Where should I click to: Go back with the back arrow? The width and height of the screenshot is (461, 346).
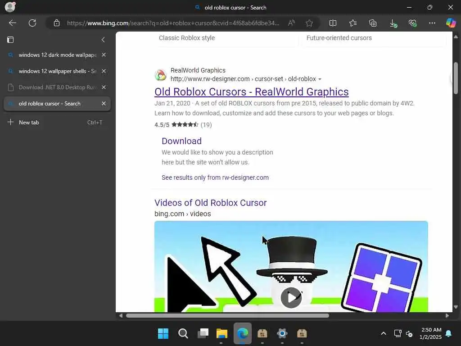12,23
